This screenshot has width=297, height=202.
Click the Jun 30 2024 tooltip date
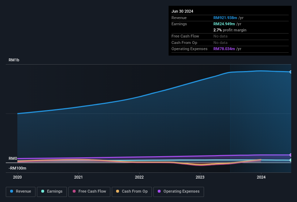182,11
